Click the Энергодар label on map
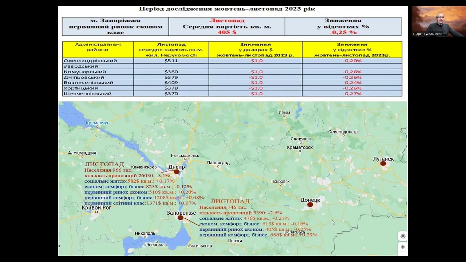466x262 pixels. click(x=156, y=245)
